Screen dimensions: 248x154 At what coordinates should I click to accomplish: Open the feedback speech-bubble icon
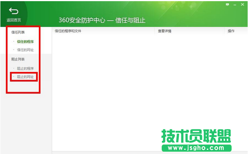coord(227,4)
